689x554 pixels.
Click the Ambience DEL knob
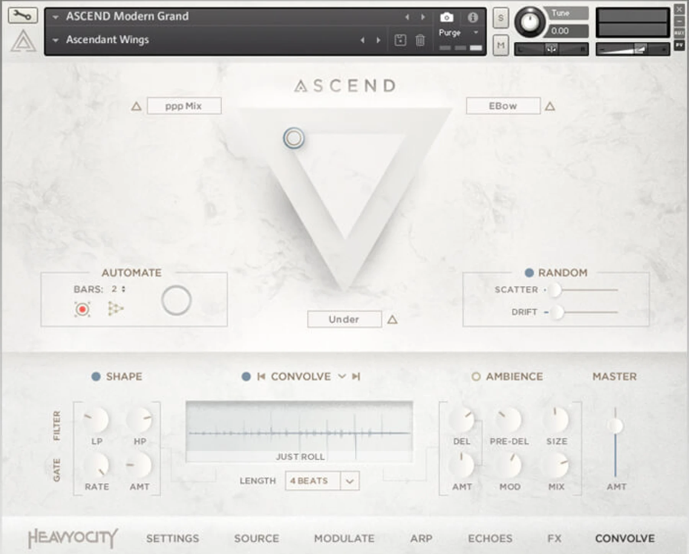tap(462, 420)
